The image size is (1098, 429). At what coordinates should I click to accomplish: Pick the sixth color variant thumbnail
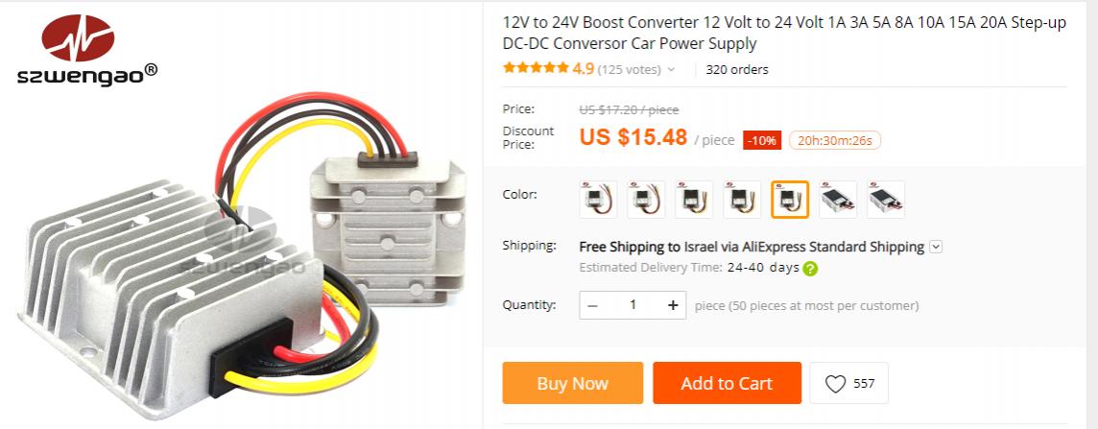click(838, 200)
